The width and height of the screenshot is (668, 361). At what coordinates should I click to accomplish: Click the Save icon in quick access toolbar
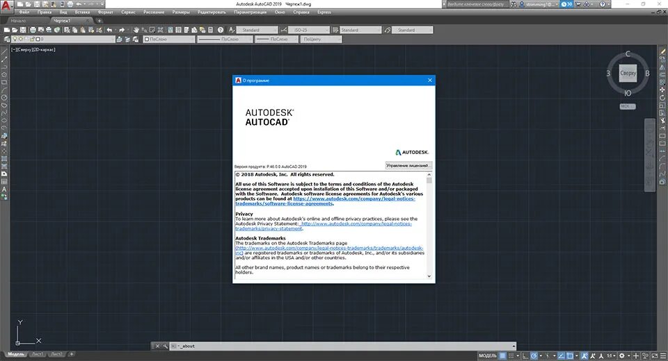(37, 4)
